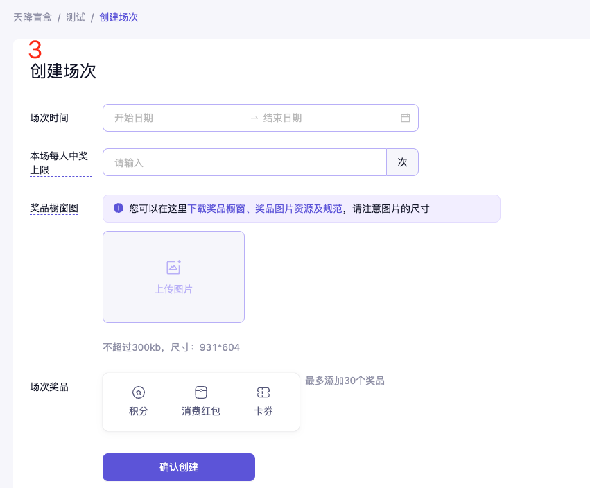Click the upload image picture icon

point(173,267)
